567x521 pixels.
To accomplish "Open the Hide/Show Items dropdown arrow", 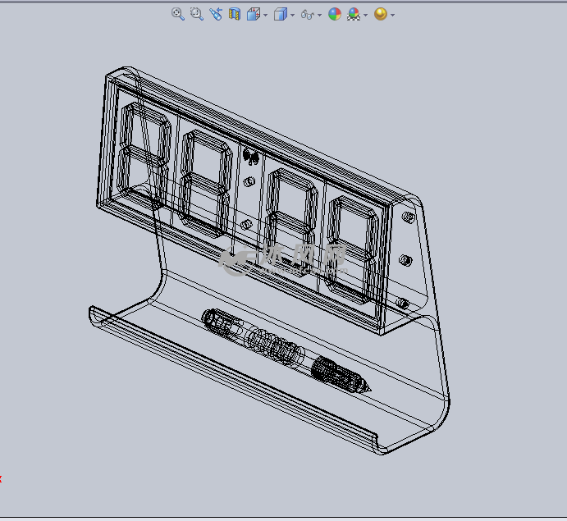I will 319,16.
